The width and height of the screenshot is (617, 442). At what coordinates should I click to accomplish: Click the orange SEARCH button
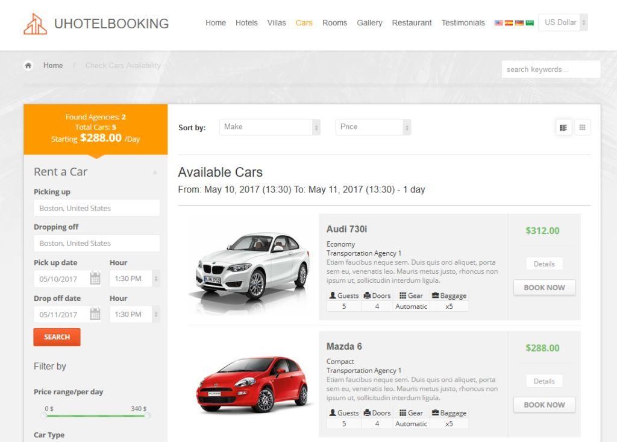tap(57, 337)
